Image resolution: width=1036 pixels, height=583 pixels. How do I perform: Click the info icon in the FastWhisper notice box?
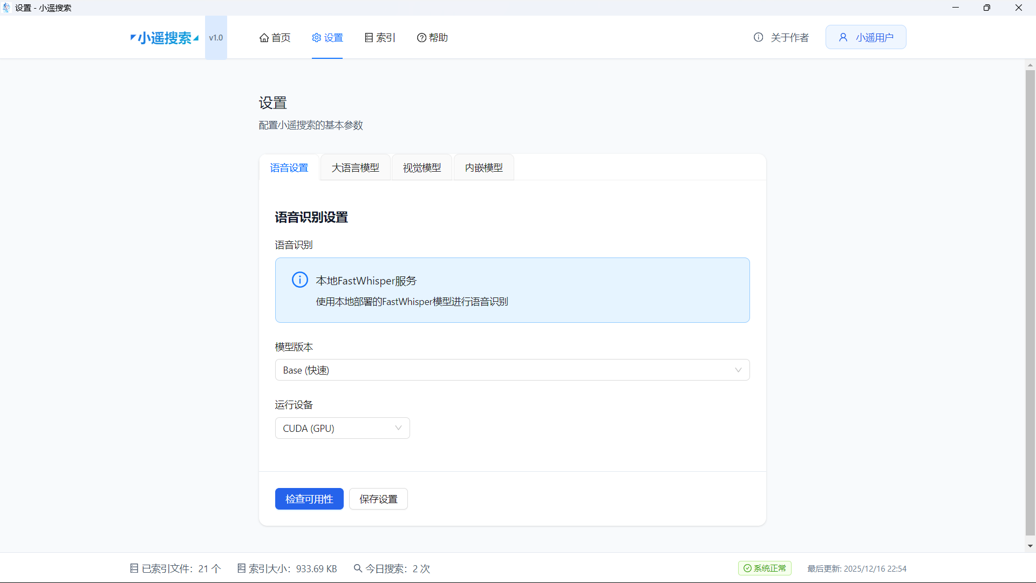(x=300, y=280)
